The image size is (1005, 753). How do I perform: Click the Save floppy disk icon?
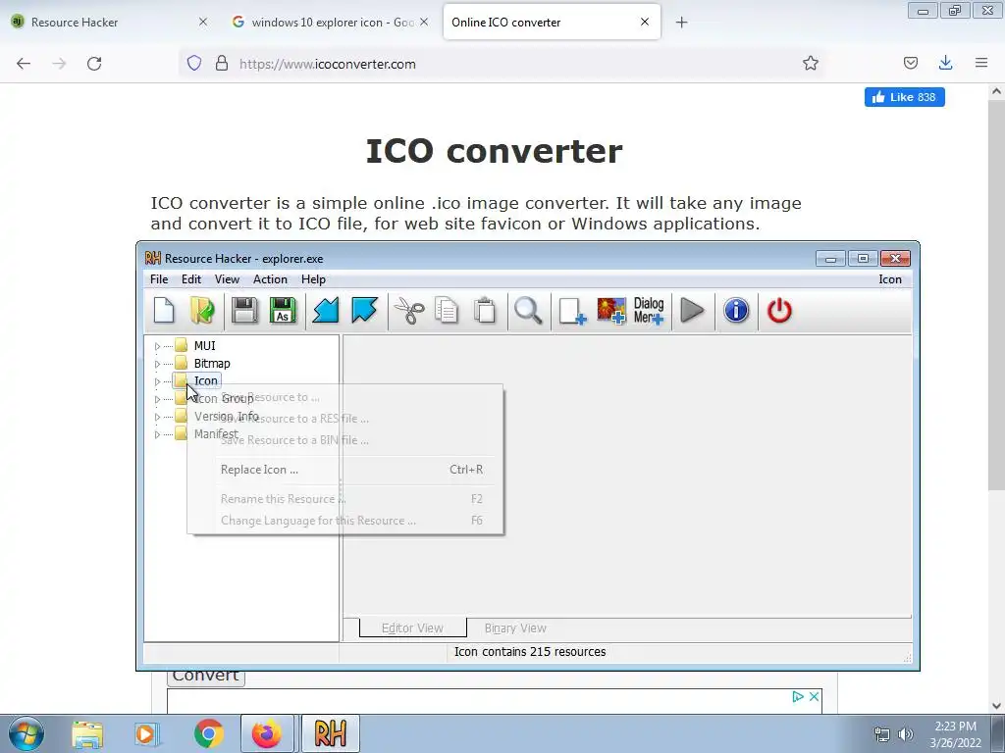tap(244, 311)
